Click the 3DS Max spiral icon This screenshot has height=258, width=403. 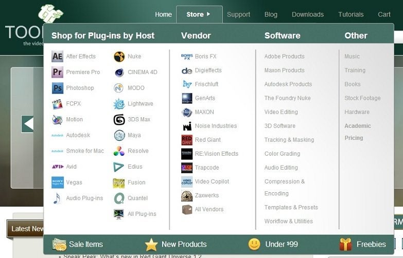(x=119, y=120)
